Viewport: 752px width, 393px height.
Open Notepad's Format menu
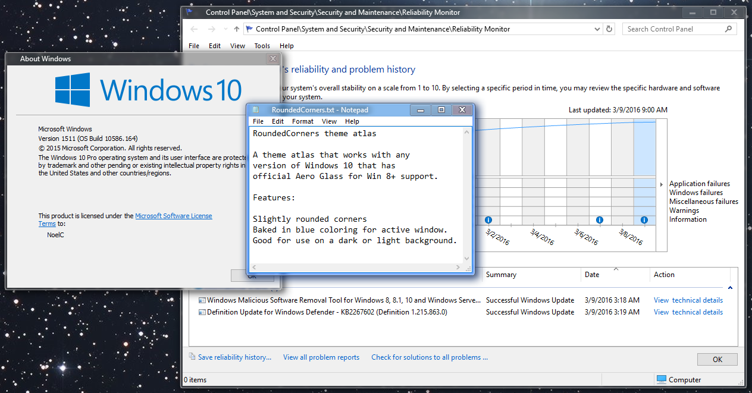[303, 121]
